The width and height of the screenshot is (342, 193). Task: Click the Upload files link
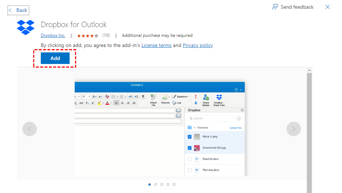click(x=236, y=128)
